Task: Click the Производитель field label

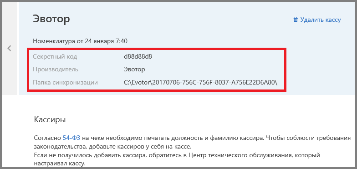Action: point(56,70)
